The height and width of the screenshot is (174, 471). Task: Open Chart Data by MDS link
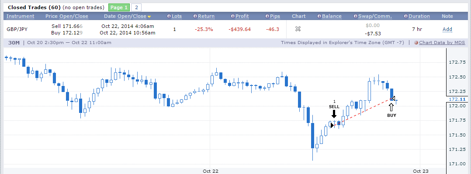pos(442,43)
